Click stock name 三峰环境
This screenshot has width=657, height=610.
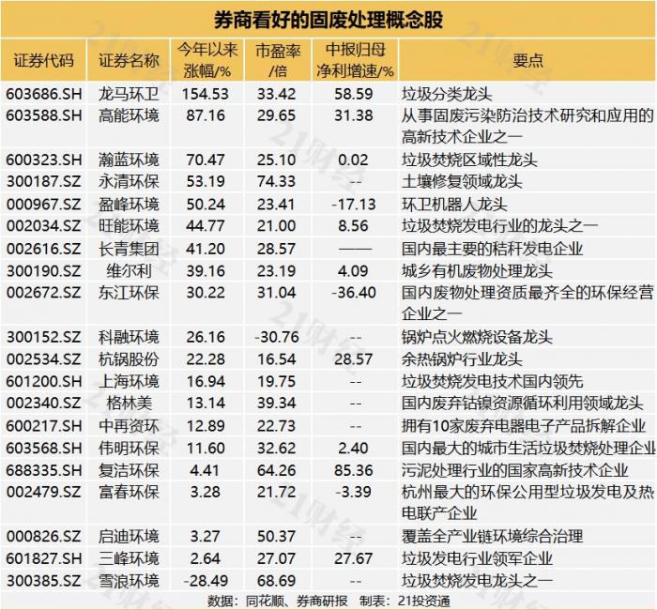coord(129,558)
